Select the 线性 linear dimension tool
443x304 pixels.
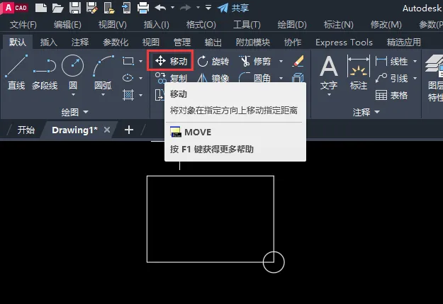click(392, 61)
